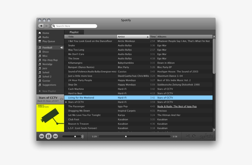Screen dimensions: 252x165
Task: Click the music note icon beside Jazz
Action: pos(40,68)
